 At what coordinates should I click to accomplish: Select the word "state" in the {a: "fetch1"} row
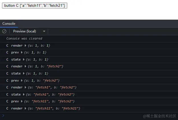click(16, 94)
